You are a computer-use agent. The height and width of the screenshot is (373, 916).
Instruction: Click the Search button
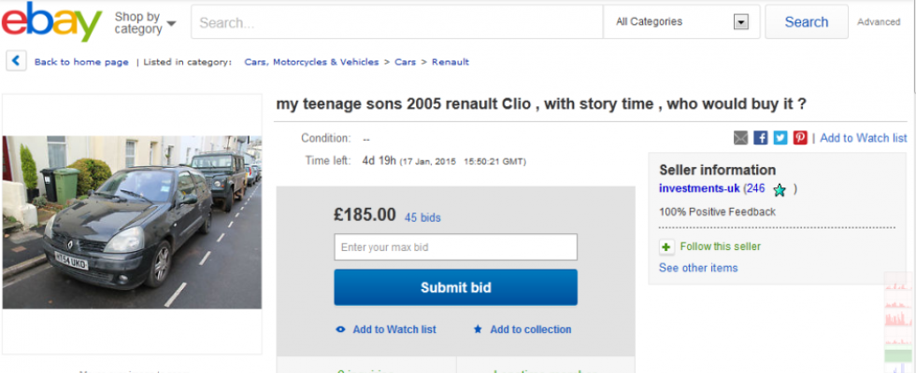(806, 21)
